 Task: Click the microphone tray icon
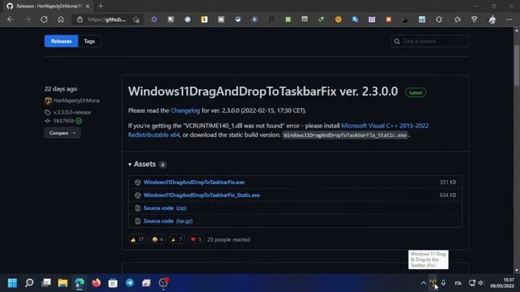click(444, 283)
